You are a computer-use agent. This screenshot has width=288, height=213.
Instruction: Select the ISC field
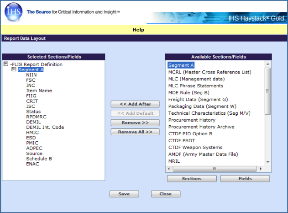tap(31, 106)
